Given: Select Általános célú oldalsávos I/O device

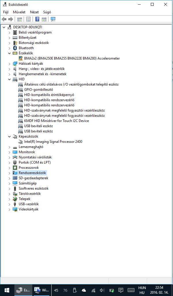Looking at the screenshot, I should click(71, 84).
